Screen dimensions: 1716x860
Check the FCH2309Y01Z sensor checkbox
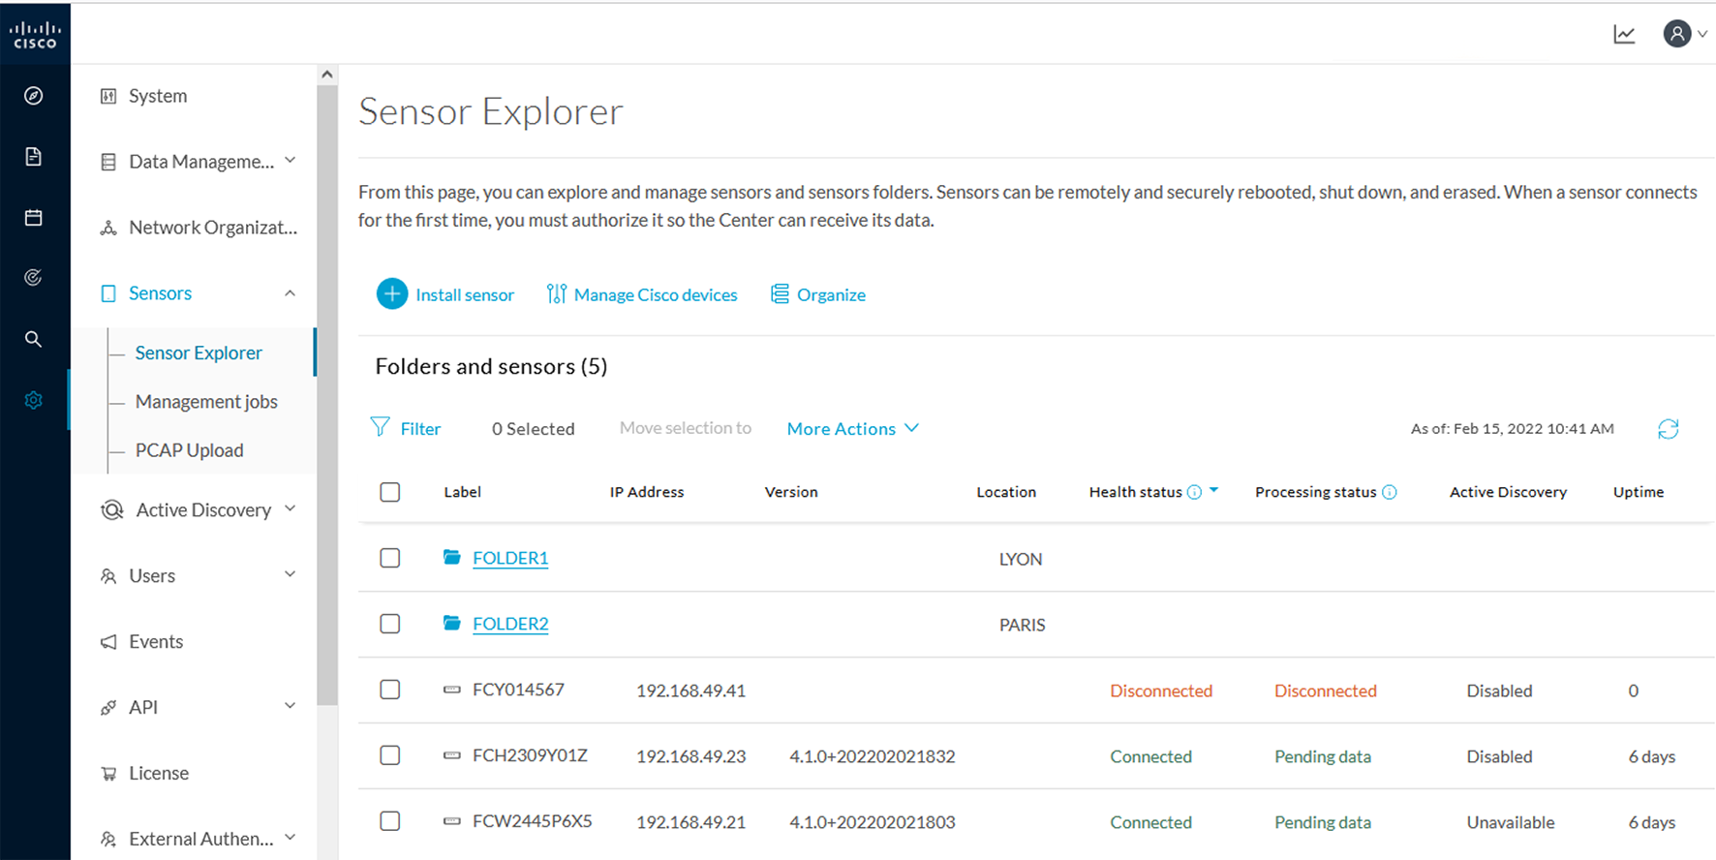(x=390, y=755)
